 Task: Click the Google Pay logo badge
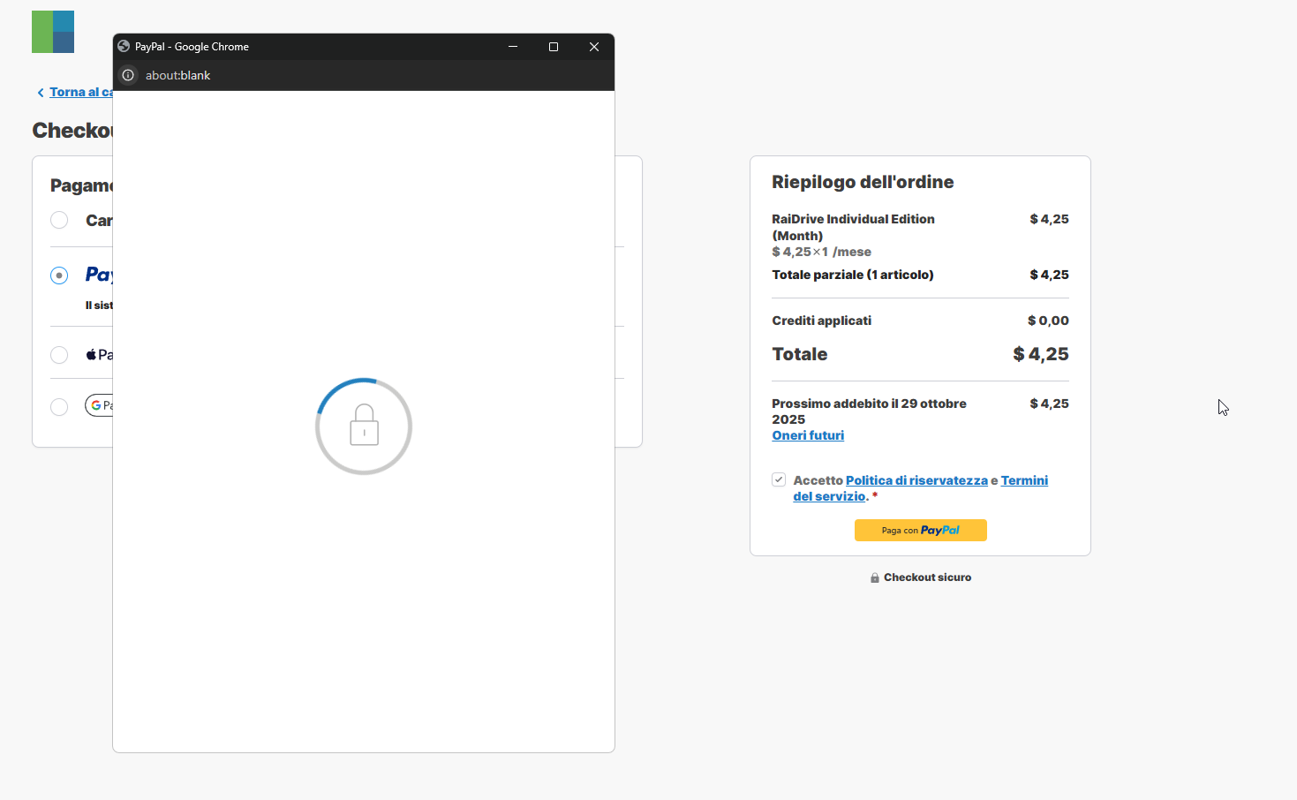pos(101,405)
